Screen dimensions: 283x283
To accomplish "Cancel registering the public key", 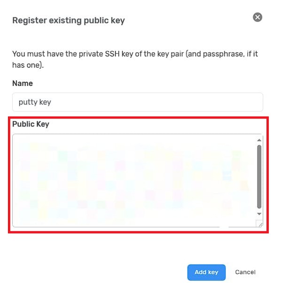I will click(245, 272).
